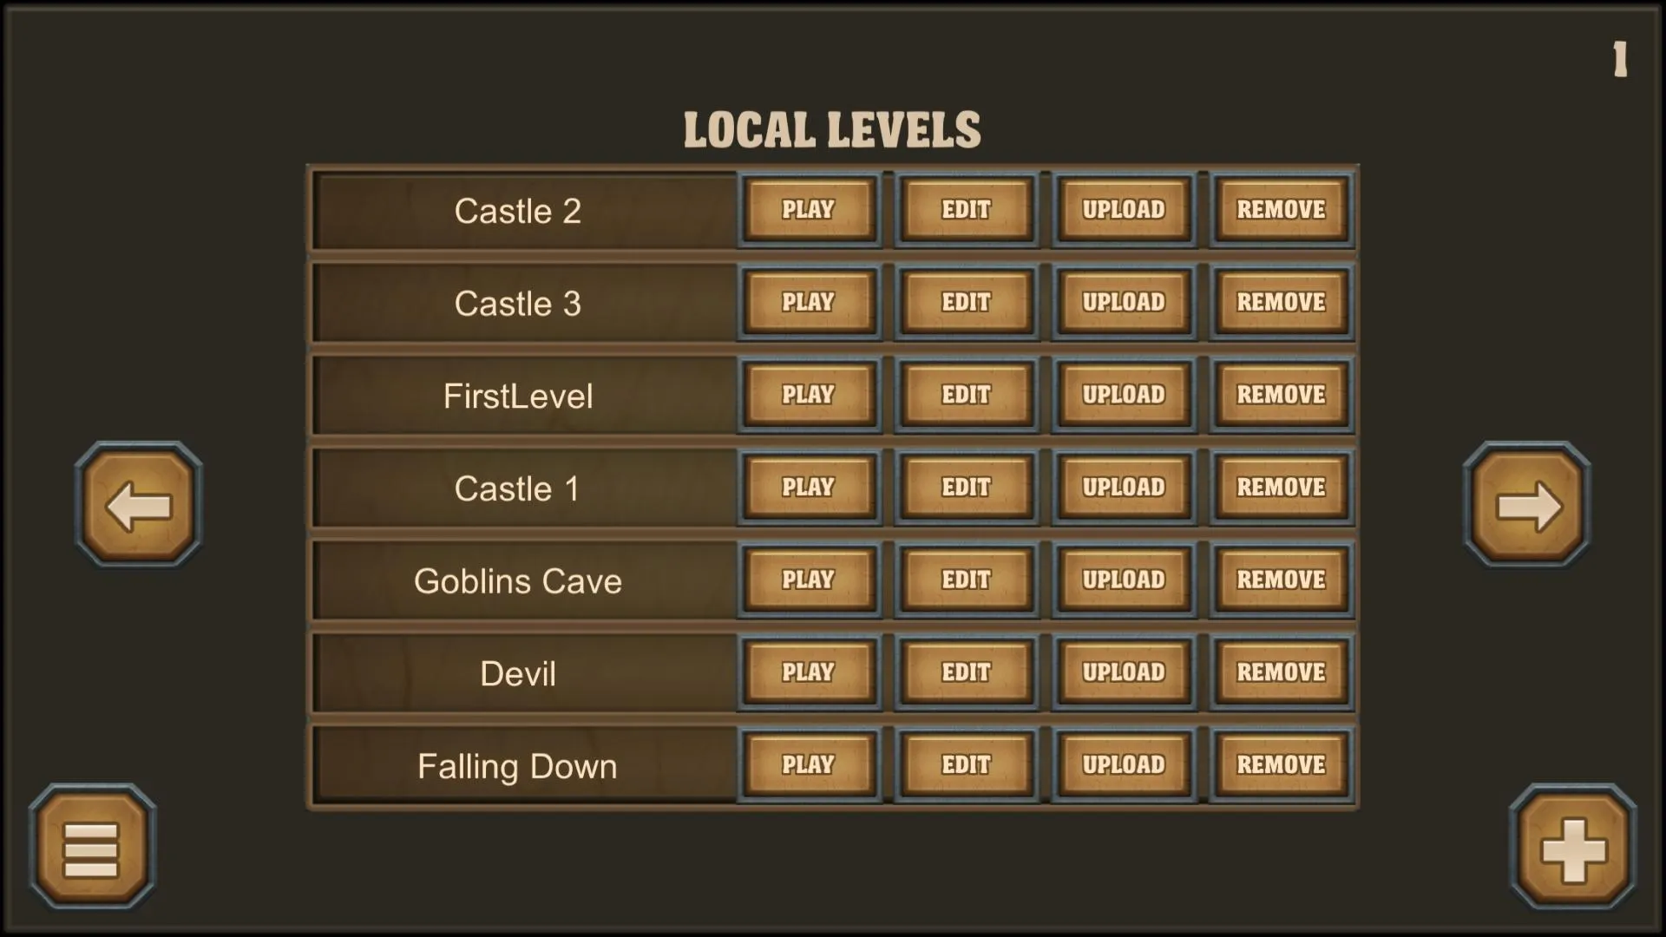1666x937 pixels.
Task: Edit the Castle 3 level
Action: point(965,301)
